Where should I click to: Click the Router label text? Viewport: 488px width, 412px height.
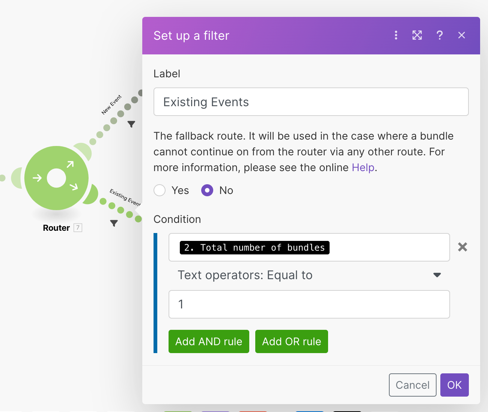pyautogui.click(x=56, y=228)
